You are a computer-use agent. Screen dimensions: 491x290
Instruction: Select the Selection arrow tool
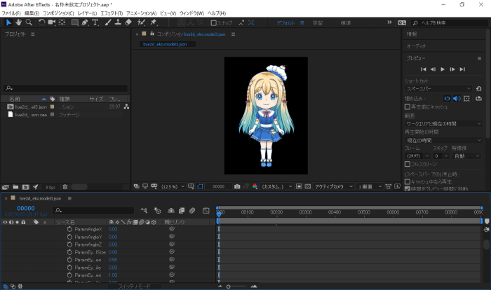coord(8,22)
